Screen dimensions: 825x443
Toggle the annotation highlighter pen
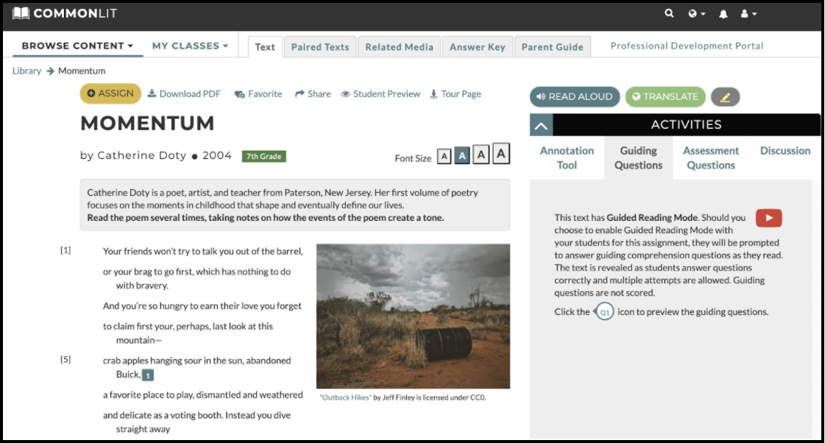(x=725, y=96)
